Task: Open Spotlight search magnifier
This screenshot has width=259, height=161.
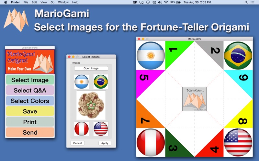Action: click(246, 2)
